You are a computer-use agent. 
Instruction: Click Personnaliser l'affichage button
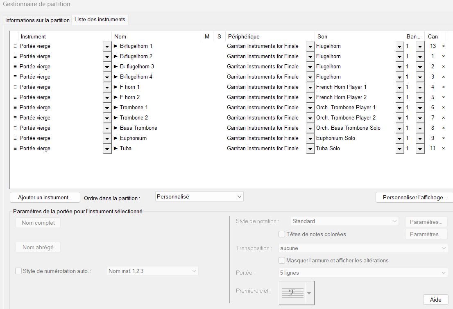(x=414, y=197)
